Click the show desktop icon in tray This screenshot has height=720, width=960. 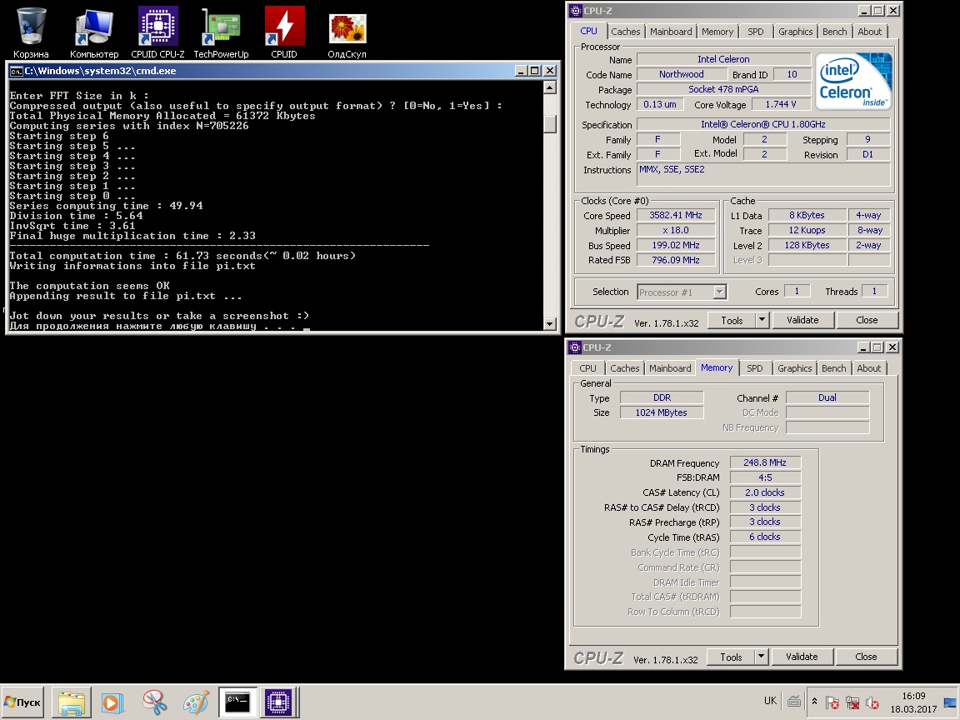point(950,702)
